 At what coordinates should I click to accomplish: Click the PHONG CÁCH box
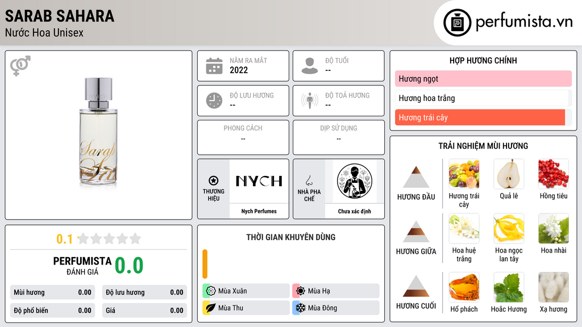click(x=243, y=137)
